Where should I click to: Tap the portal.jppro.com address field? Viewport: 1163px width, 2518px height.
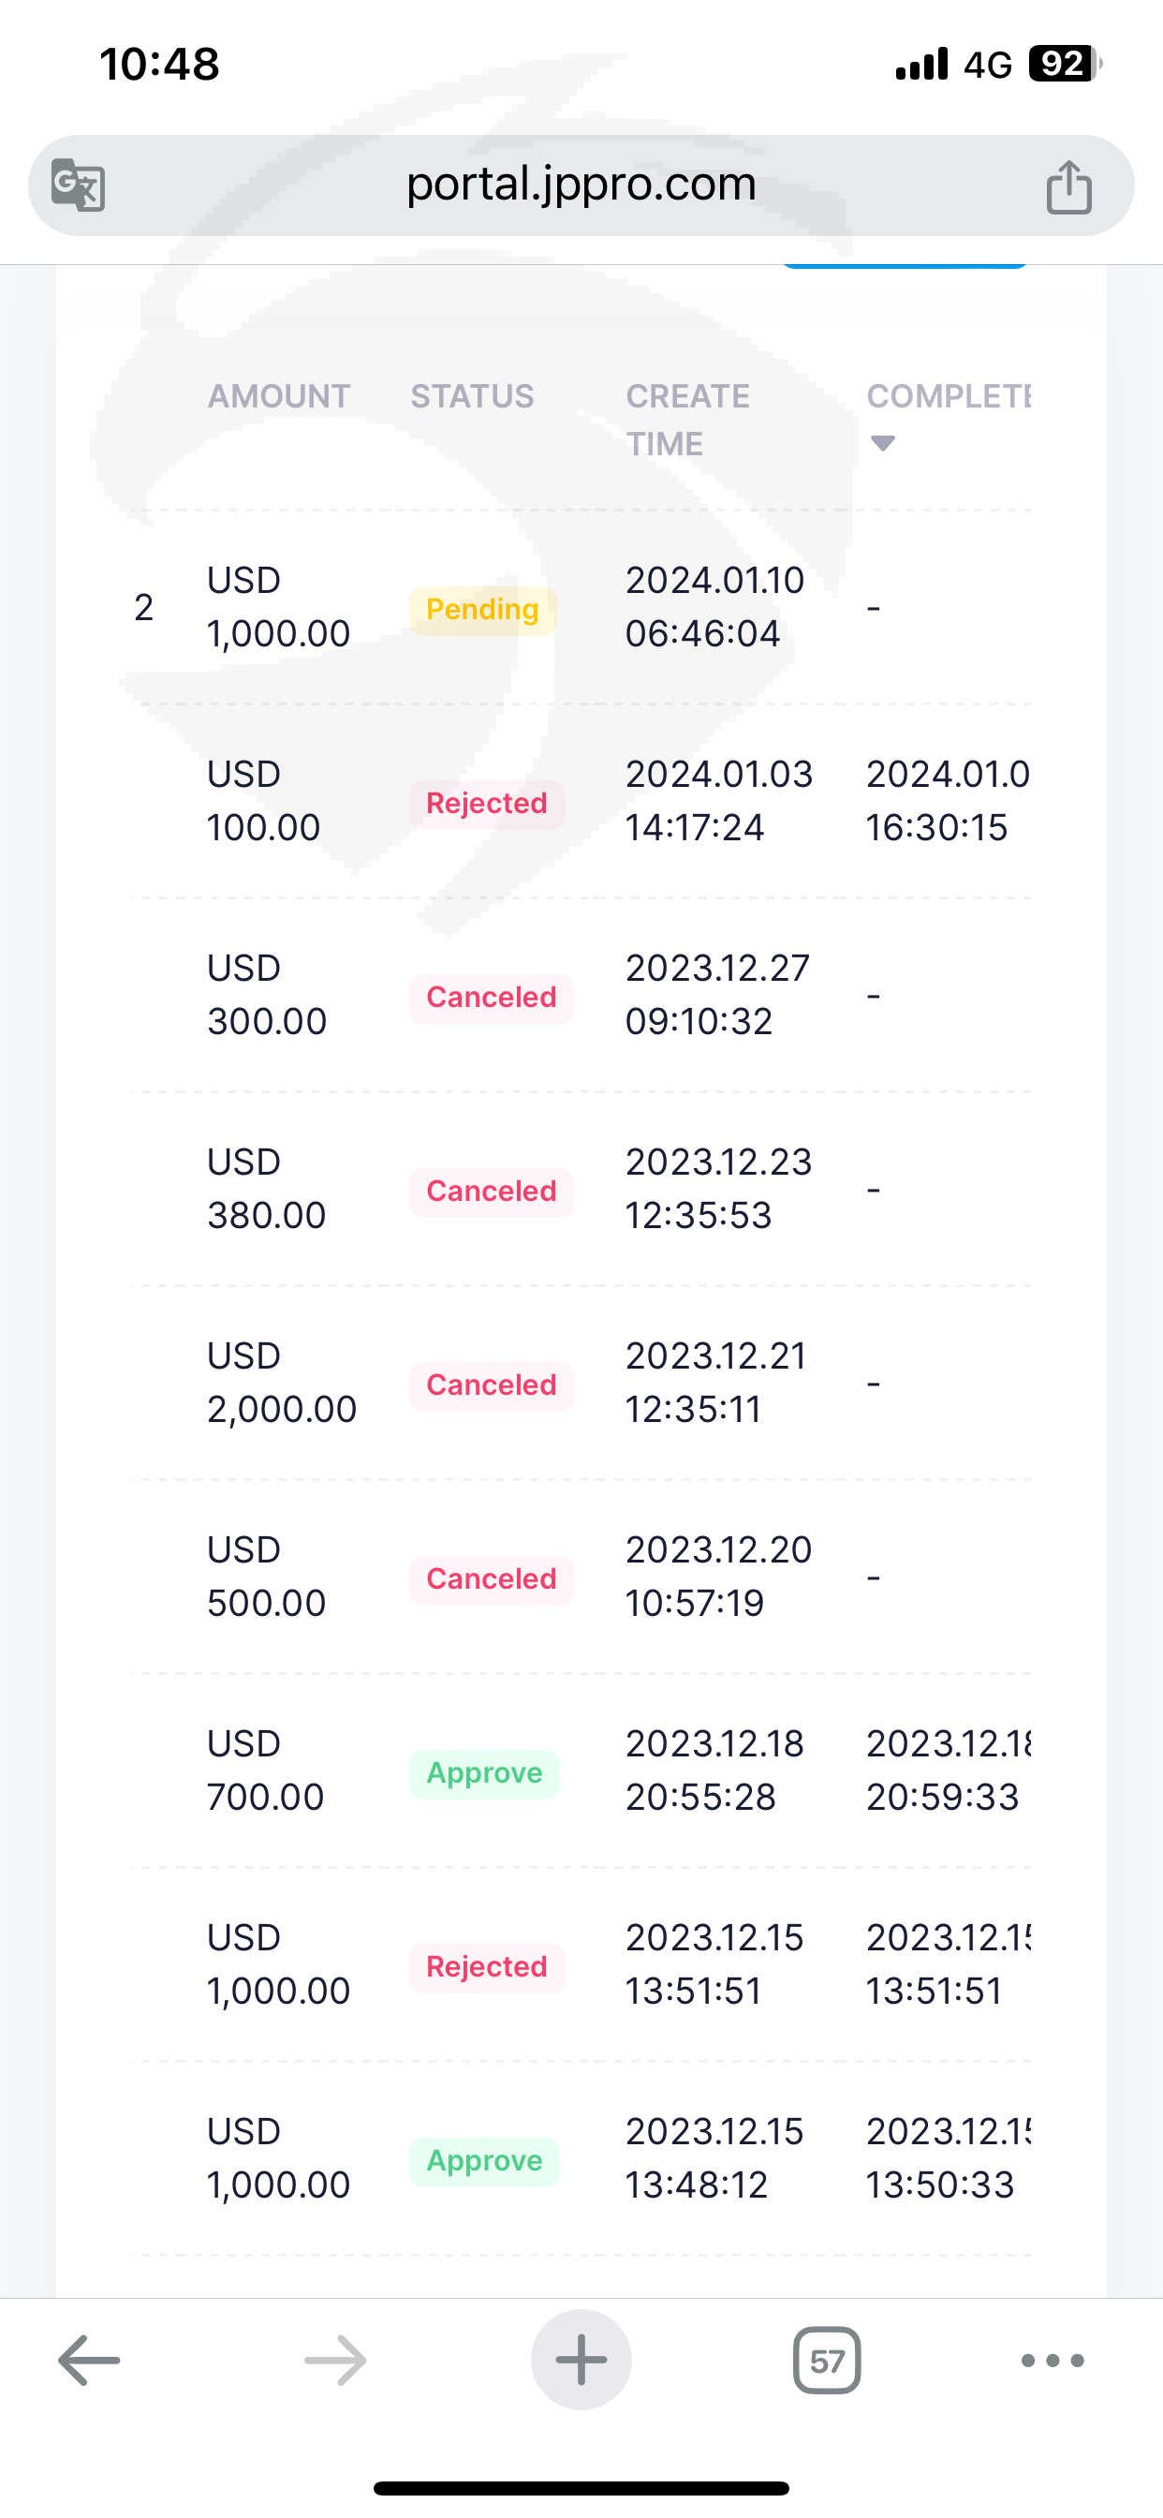pos(581,184)
